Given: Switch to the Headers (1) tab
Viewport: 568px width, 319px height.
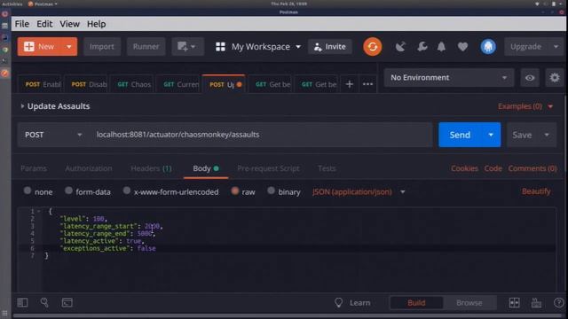Looking at the screenshot, I should point(151,168).
